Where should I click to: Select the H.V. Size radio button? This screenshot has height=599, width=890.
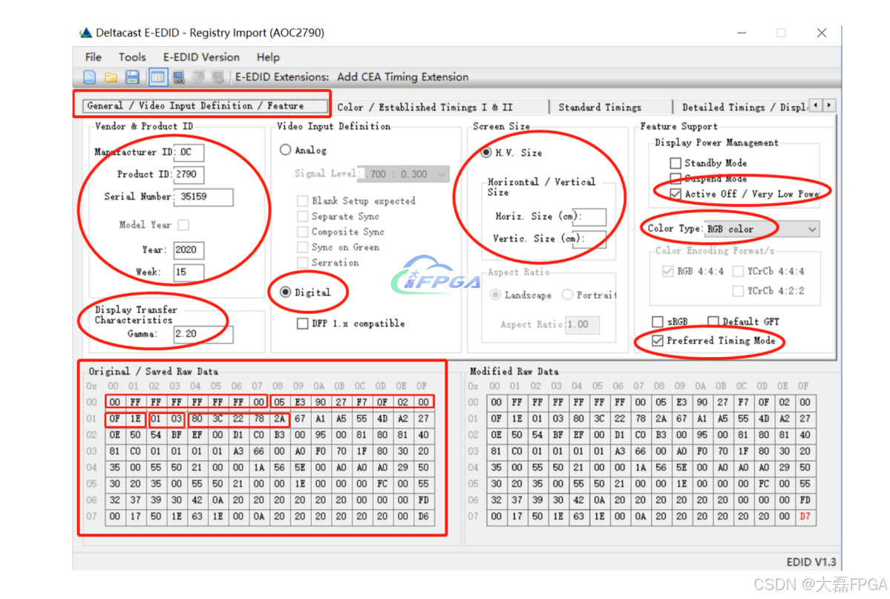click(486, 152)
